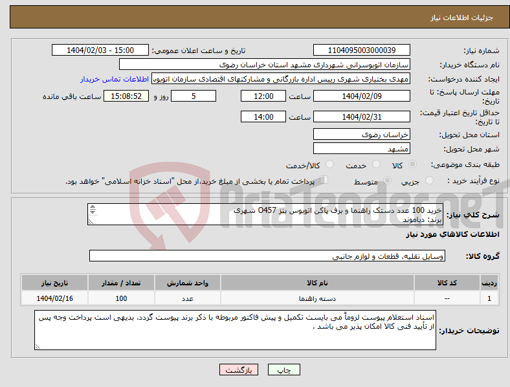Click the دسته راهنما item name cell
Image resolution: width=510 pixels, height=387 pixels.
pyautogui.click(x=317, y=298)
